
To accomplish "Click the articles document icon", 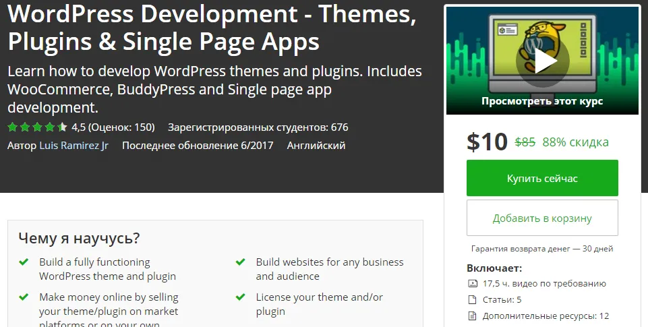I will [472, 300].
